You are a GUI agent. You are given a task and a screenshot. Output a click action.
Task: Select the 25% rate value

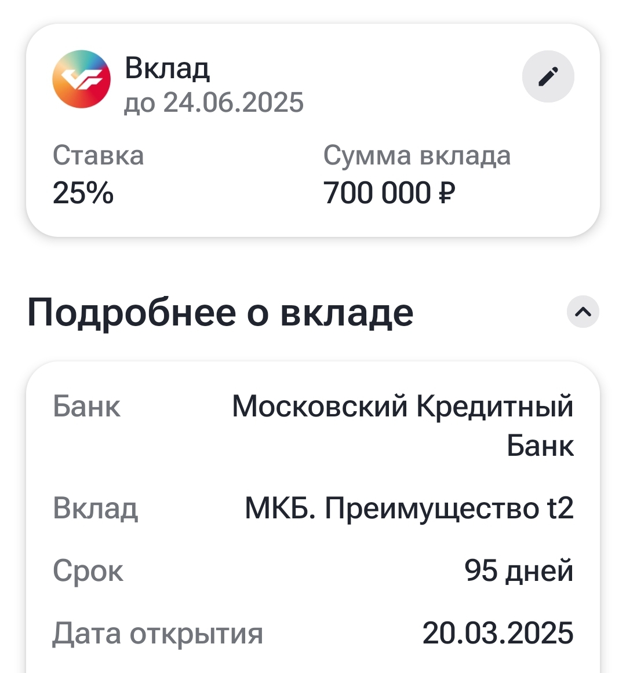[x=83, y=192]
